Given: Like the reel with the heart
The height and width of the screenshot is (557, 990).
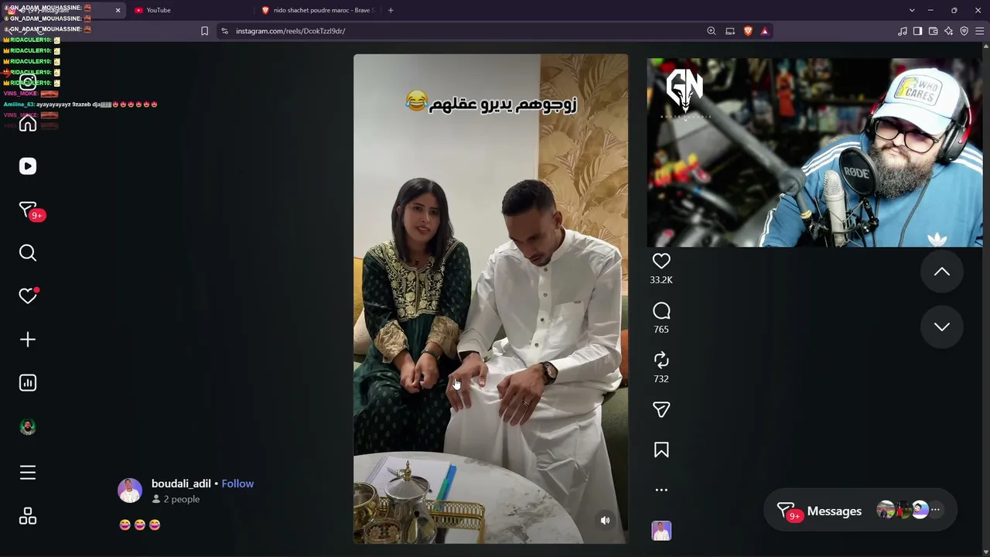Looking at the screenshot, I should pyautogui.click(x=661, y=261).
